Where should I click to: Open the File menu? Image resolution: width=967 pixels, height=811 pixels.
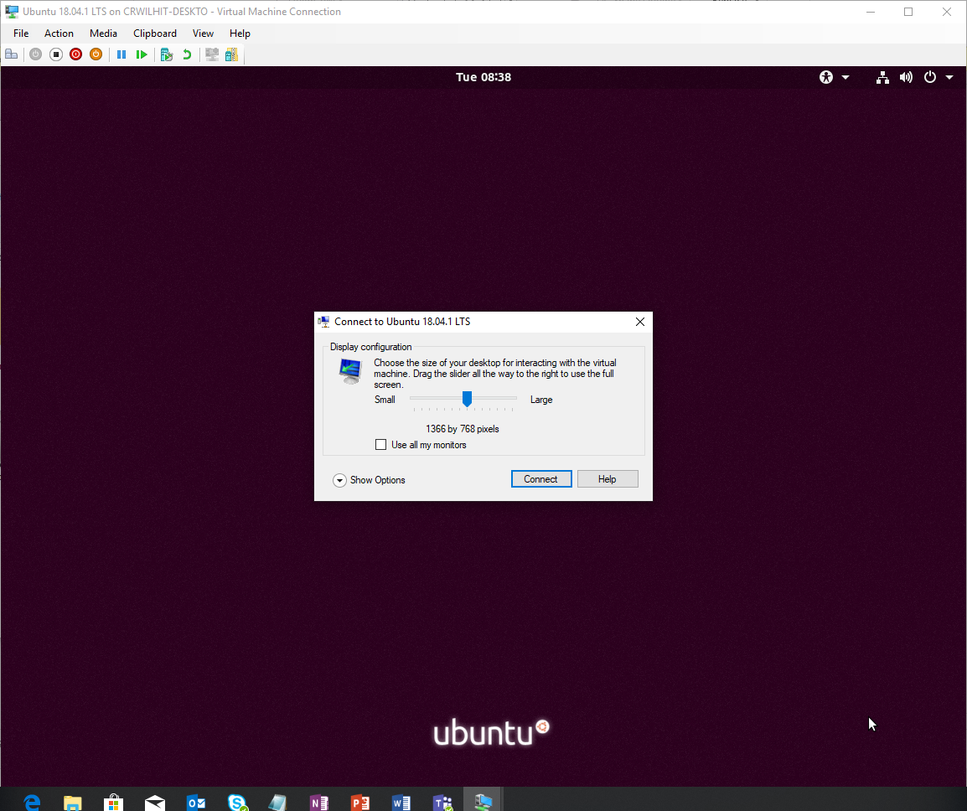point(21,34)
